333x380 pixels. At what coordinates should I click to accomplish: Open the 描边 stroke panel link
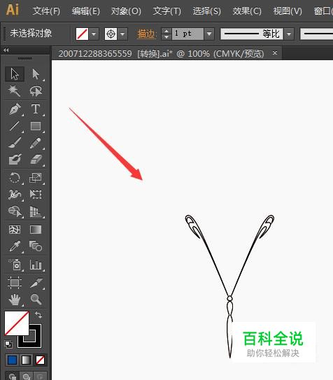[146, 34]
